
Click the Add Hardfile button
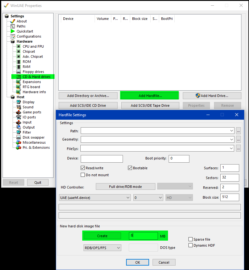pyautogui.click(x=150, y=96)
